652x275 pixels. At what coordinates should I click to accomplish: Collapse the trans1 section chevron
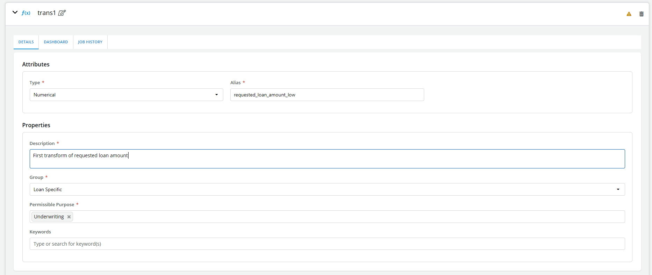(x=15, y=13)
